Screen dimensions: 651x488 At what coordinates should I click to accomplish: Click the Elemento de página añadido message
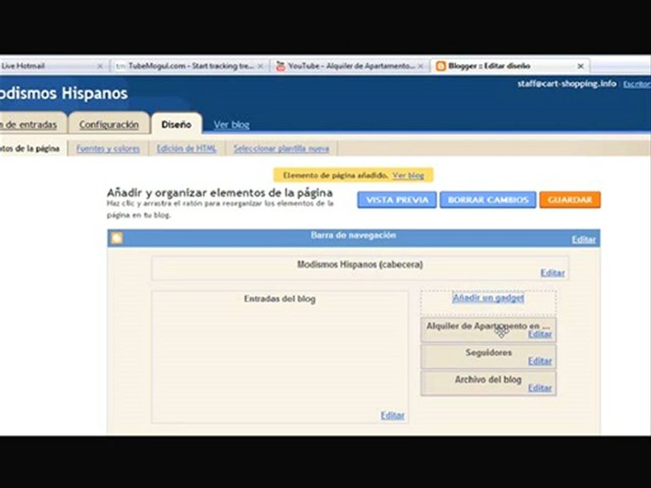pos(335,175)
